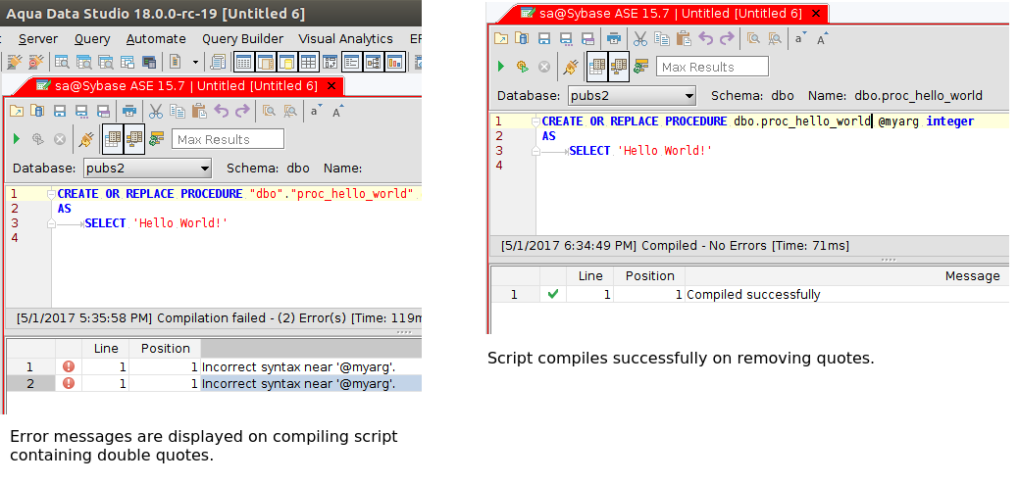Image resolution: width=1019 pixels, height=484 pixels.
Task: Click the gear-with-play icon in right window
Action: pyautogui.click(x=523, y=67)
